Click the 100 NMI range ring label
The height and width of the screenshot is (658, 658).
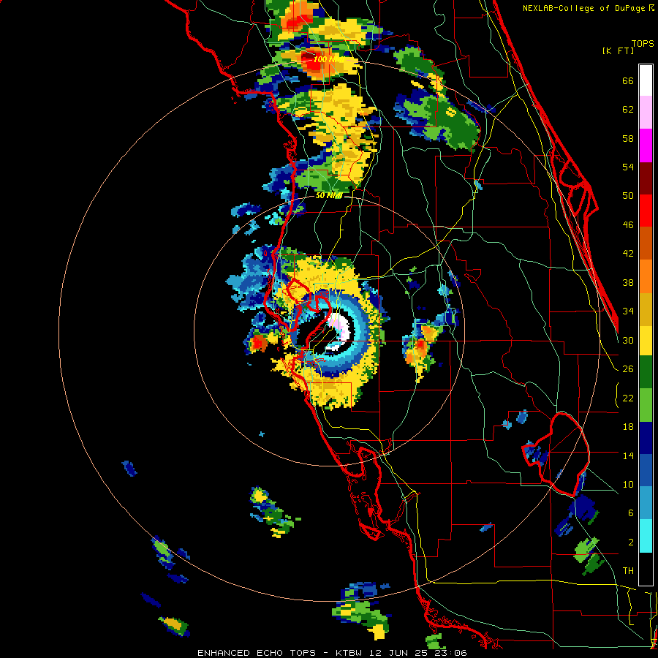[328, 60]
